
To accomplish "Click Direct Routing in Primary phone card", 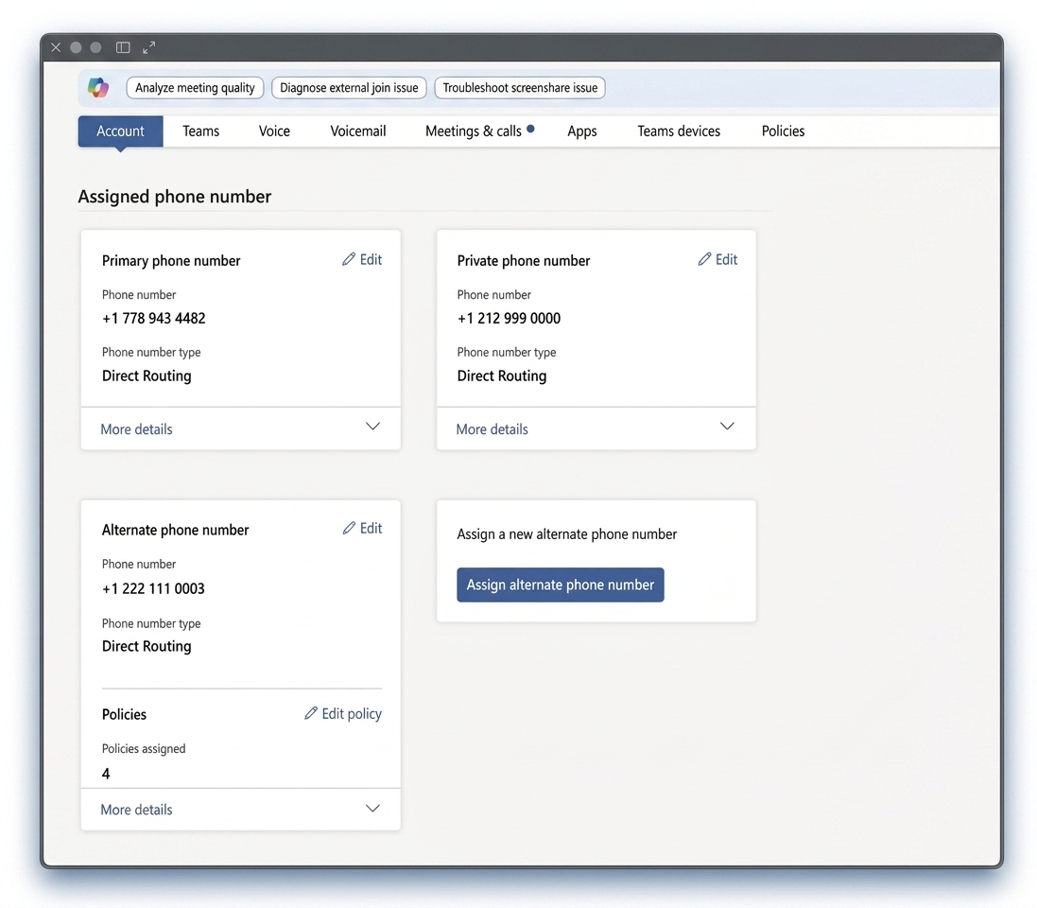I will coord(147,375).
